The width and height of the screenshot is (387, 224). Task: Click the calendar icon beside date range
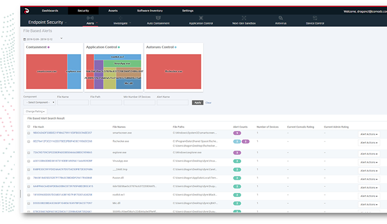coord(25,39)
